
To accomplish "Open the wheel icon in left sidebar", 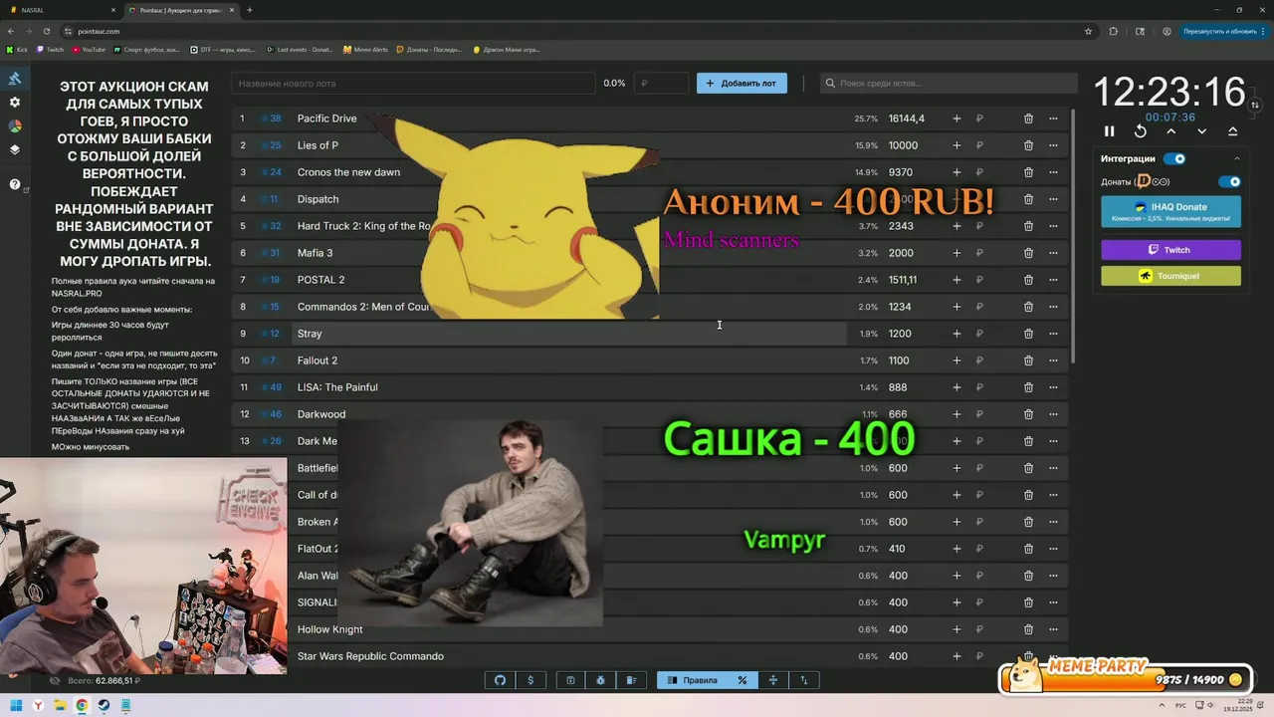I will [x=15, y=126].
